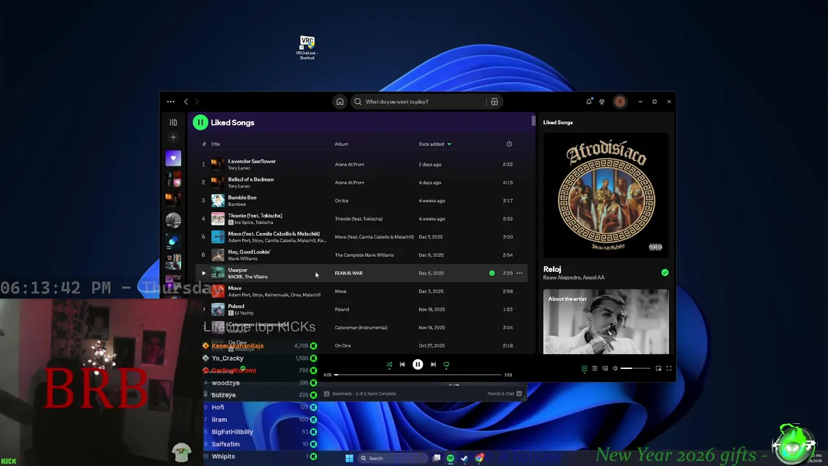Open more options dots for the Usurper row

(x=519, y=273)
